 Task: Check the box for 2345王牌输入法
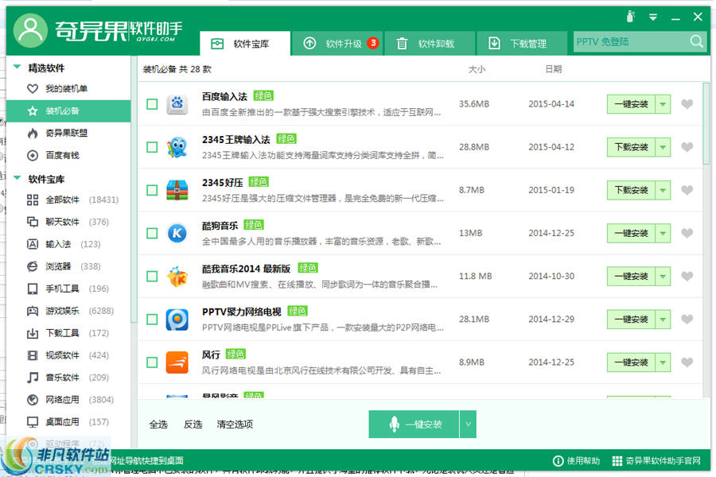pyautogui.click(x=152, y=147)
